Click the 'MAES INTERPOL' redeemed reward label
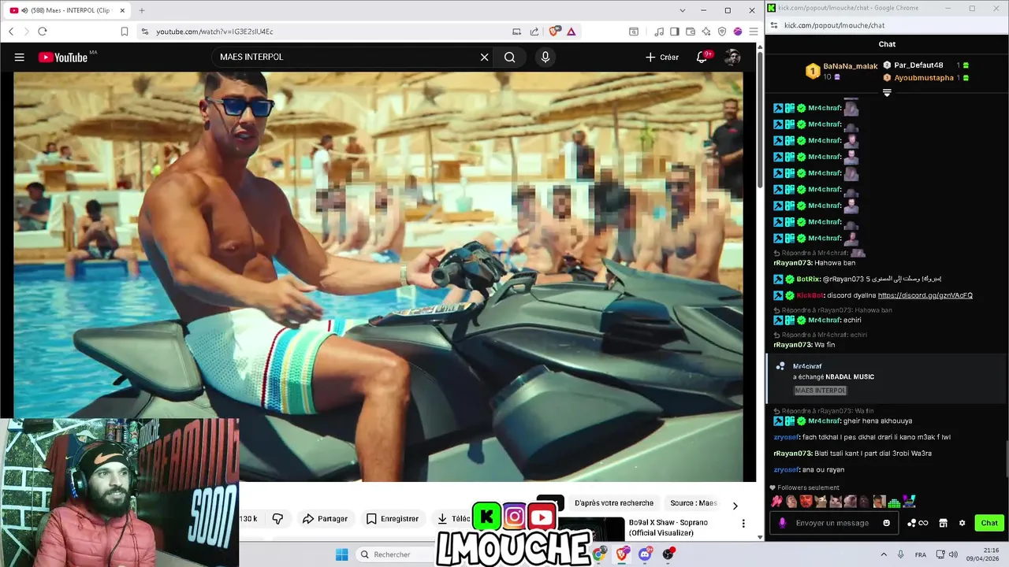 tap(820, 391)
